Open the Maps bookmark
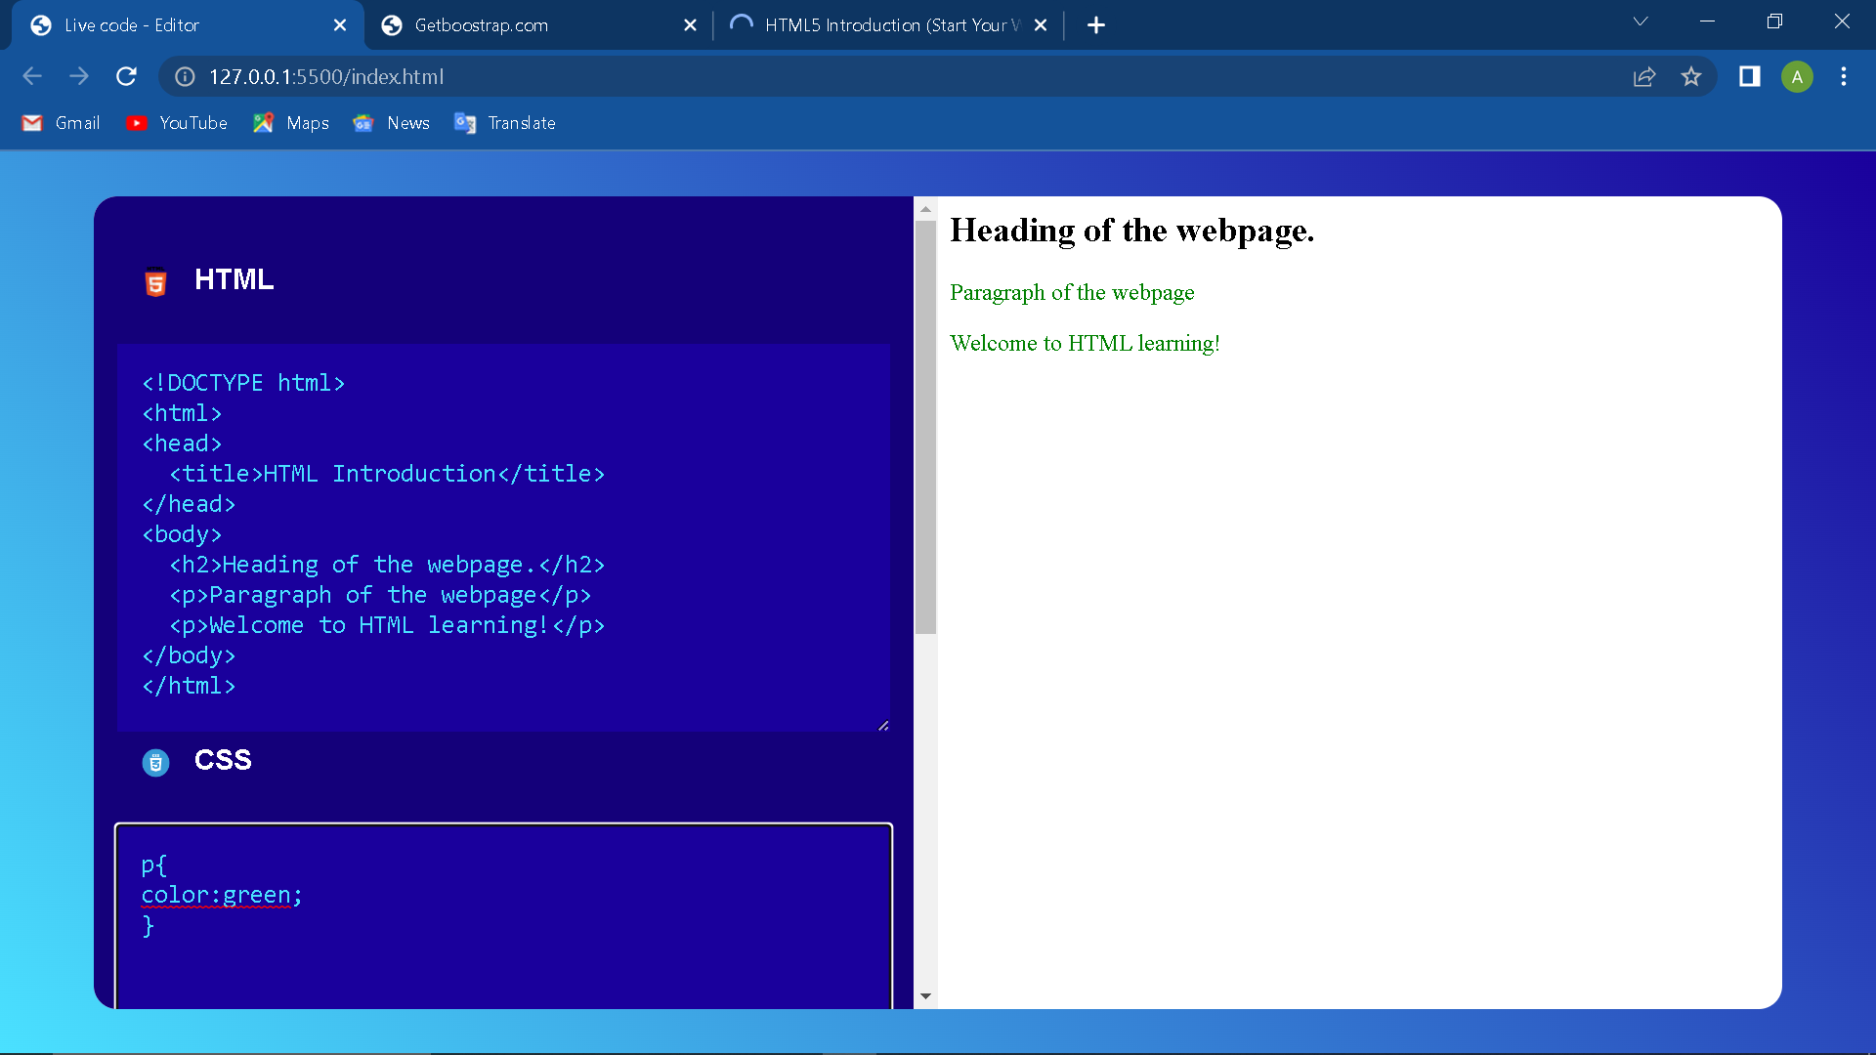Screen dimensions: 1876x1055 290,123
